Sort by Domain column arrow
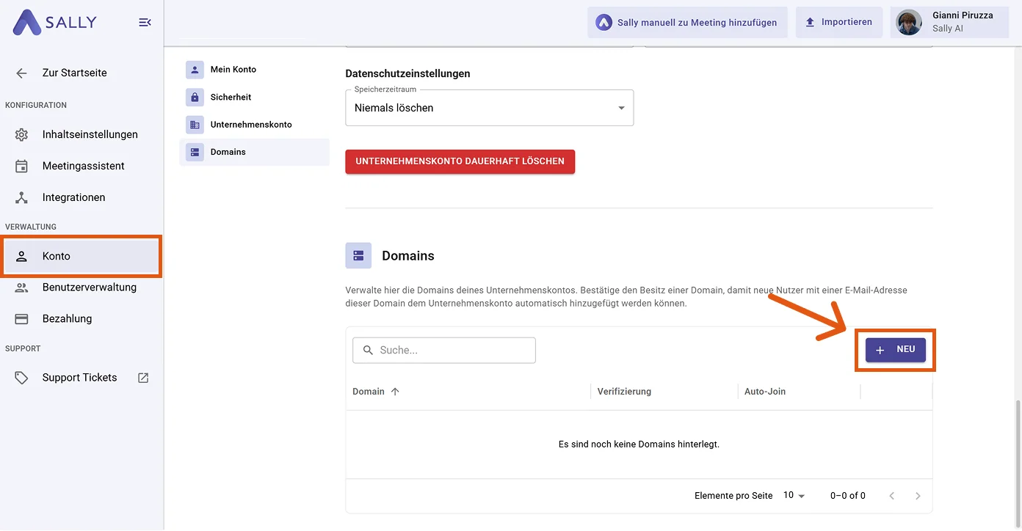 pos(395,392)
